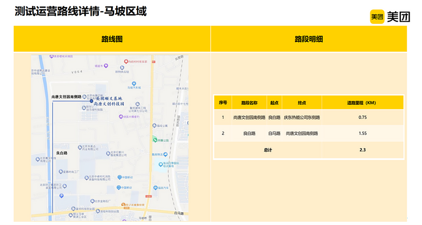Select table row 1 distance 0.75
422x225 pixels.
click(362, 117)
